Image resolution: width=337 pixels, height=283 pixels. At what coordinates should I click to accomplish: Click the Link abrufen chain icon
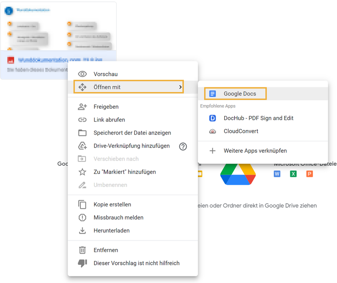point(83,120)
